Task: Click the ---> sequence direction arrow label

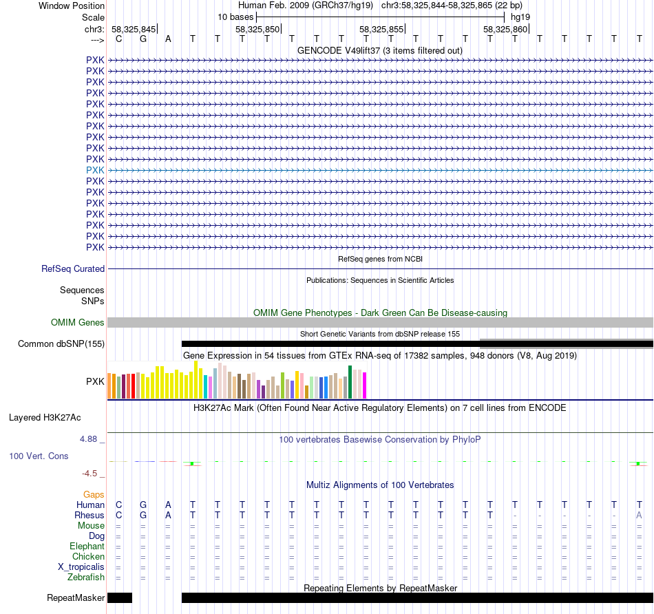Action: (x=97, y=40)
